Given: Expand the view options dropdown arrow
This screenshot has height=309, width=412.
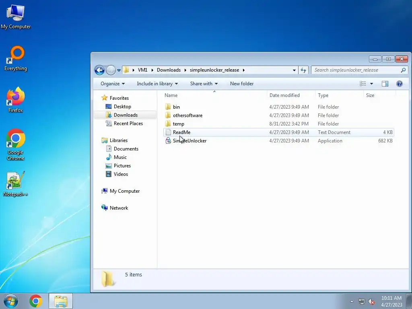Looking at the screenshot, I should 371,84.
